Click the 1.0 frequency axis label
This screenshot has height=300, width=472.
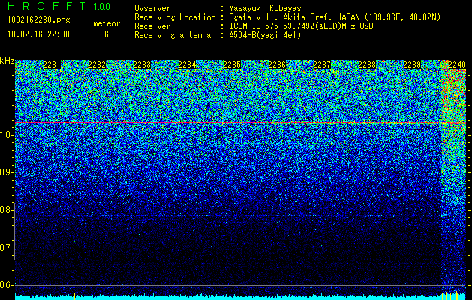point(7,136)
